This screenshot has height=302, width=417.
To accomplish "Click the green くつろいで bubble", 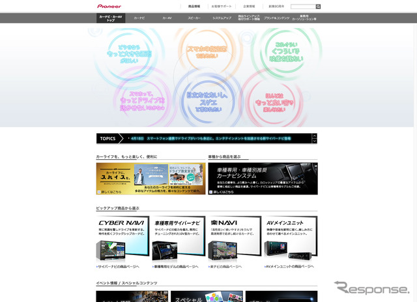I will (x=286, y=52).
